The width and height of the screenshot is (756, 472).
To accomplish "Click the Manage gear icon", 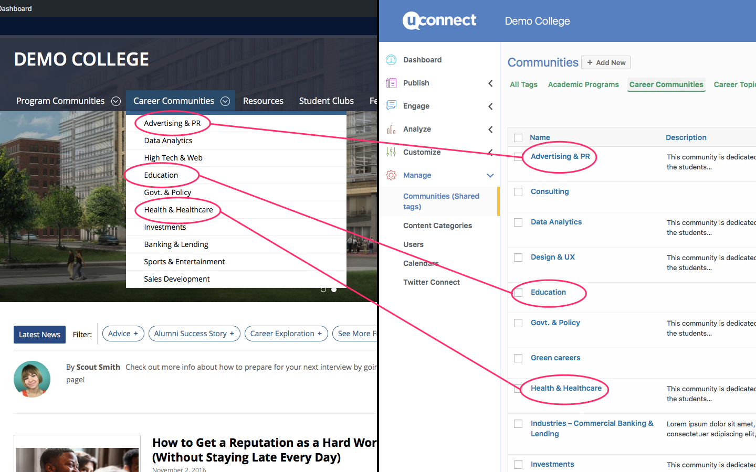I will [391, 175].
